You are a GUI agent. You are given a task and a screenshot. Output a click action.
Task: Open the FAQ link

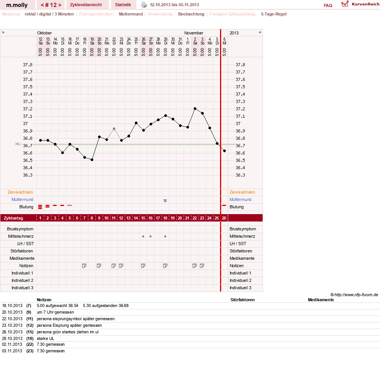tap(328, 5)
